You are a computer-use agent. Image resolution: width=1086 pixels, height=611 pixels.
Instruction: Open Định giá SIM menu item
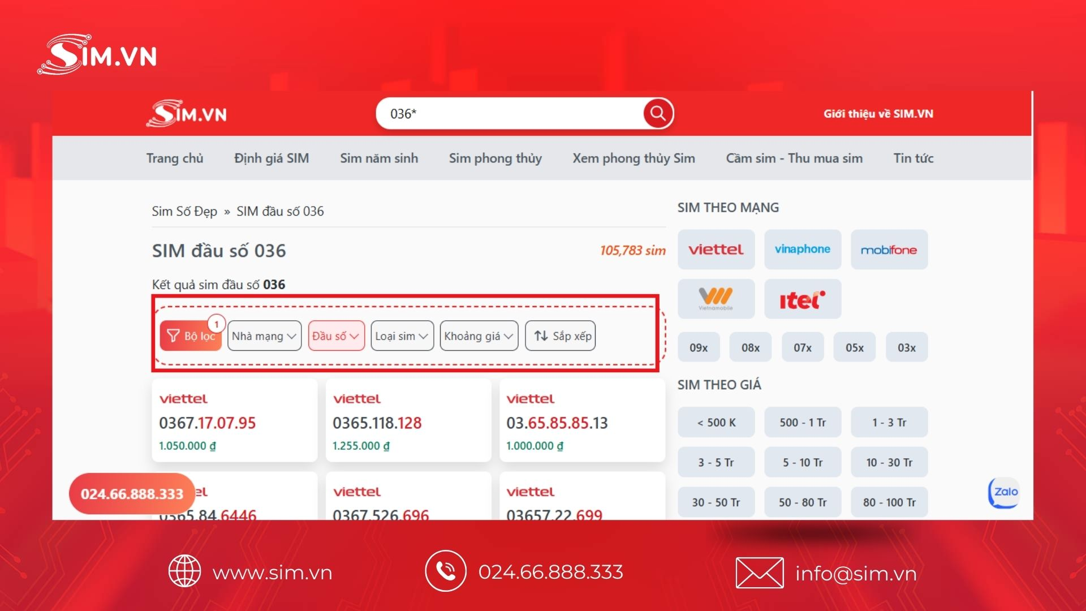271,158
